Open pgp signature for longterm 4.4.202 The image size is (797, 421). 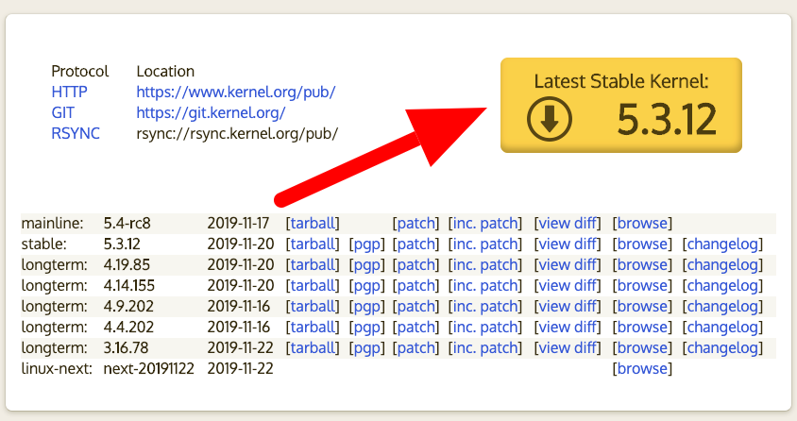coord(366,328)
